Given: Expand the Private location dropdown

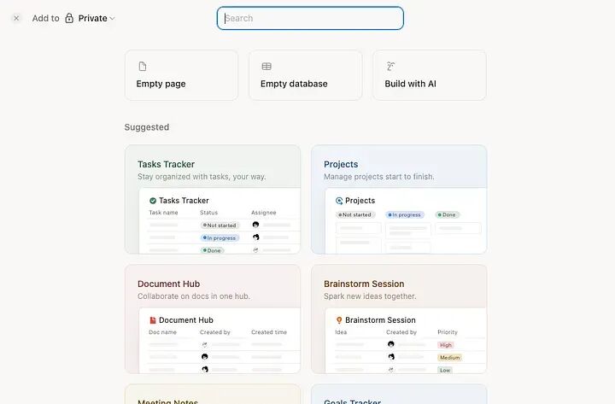Looking at the screenshot, I should pos(91,18).
